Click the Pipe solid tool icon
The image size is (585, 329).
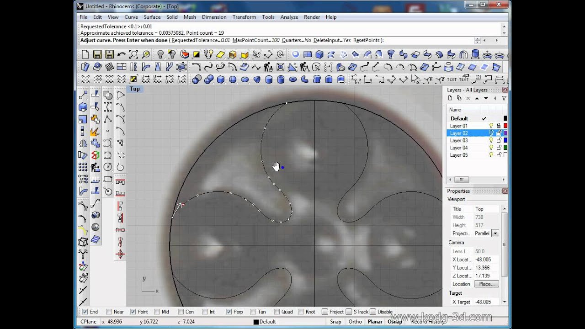pyautogui.click(x=305, y=79)
